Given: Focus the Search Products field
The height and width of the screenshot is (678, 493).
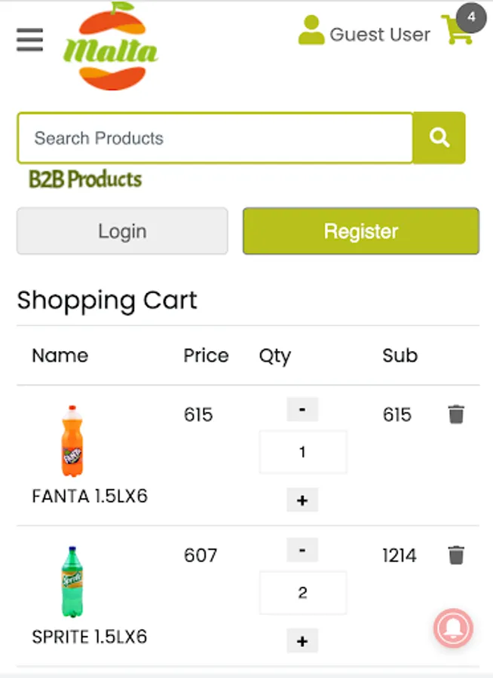Looking at the screenshot, I should 215,138.
